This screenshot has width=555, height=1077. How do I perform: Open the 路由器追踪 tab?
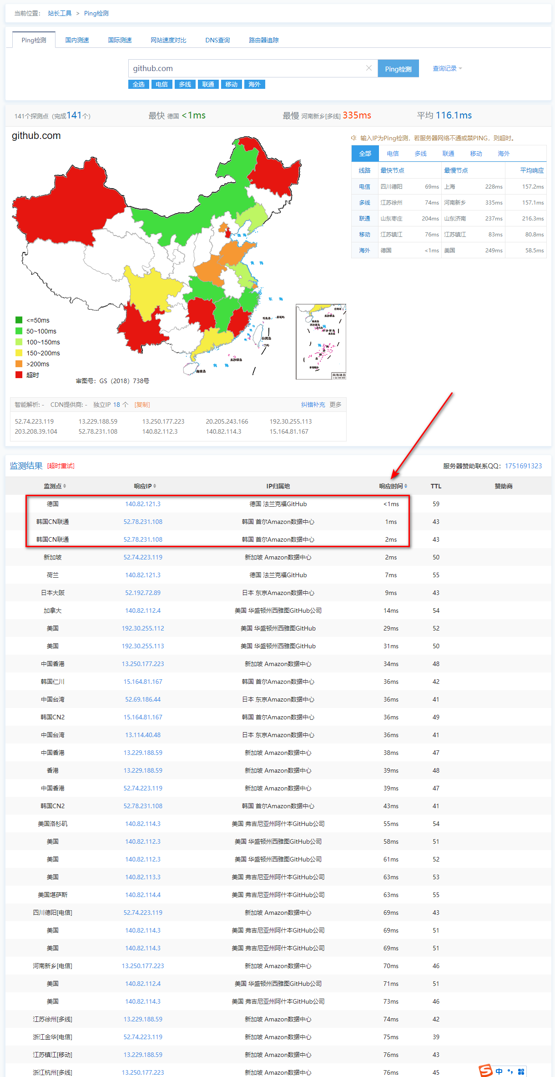point(263,40)
